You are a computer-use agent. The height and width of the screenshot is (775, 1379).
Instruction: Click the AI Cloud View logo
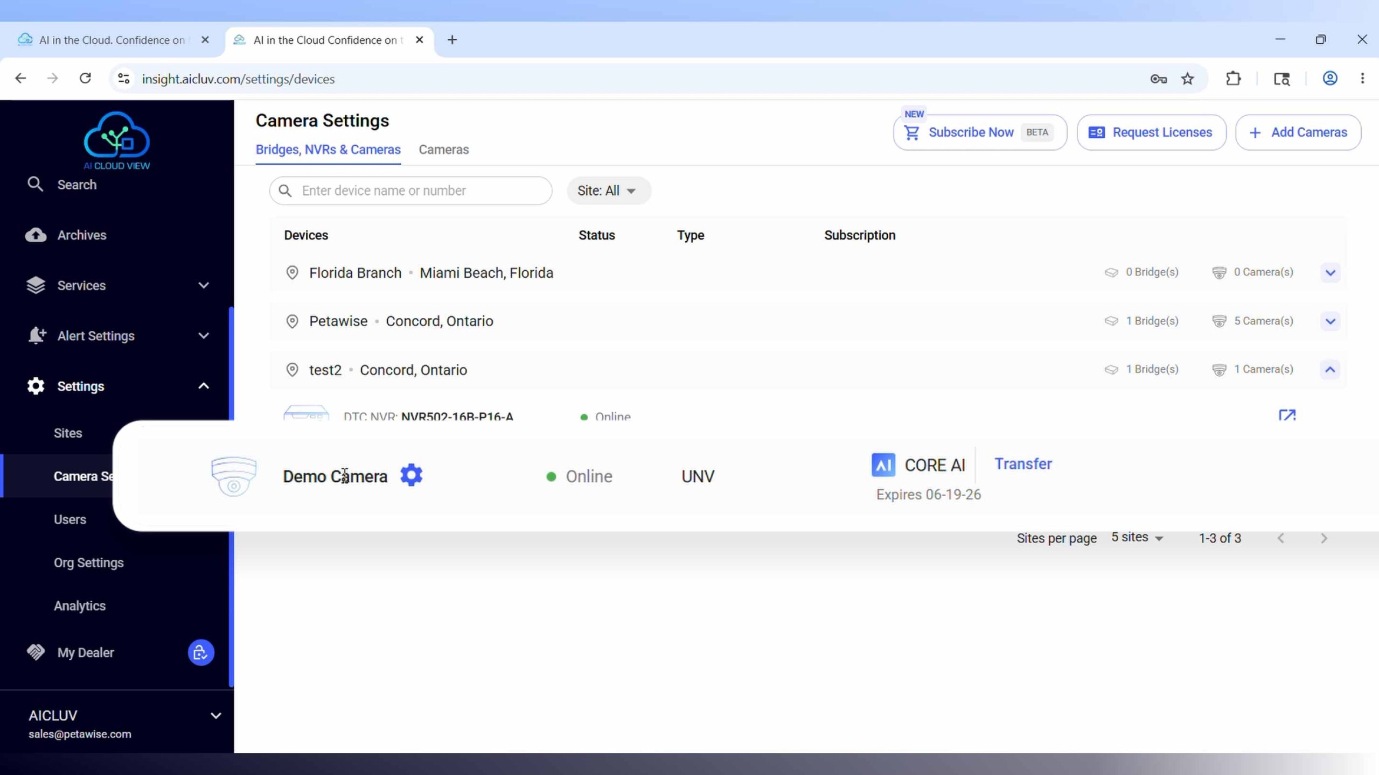click(117, 141)
